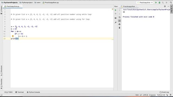The width and height of the screenshot is (173, 97).
Task: Click the Run panel layout restore icon
Action: tap(115, 18)
